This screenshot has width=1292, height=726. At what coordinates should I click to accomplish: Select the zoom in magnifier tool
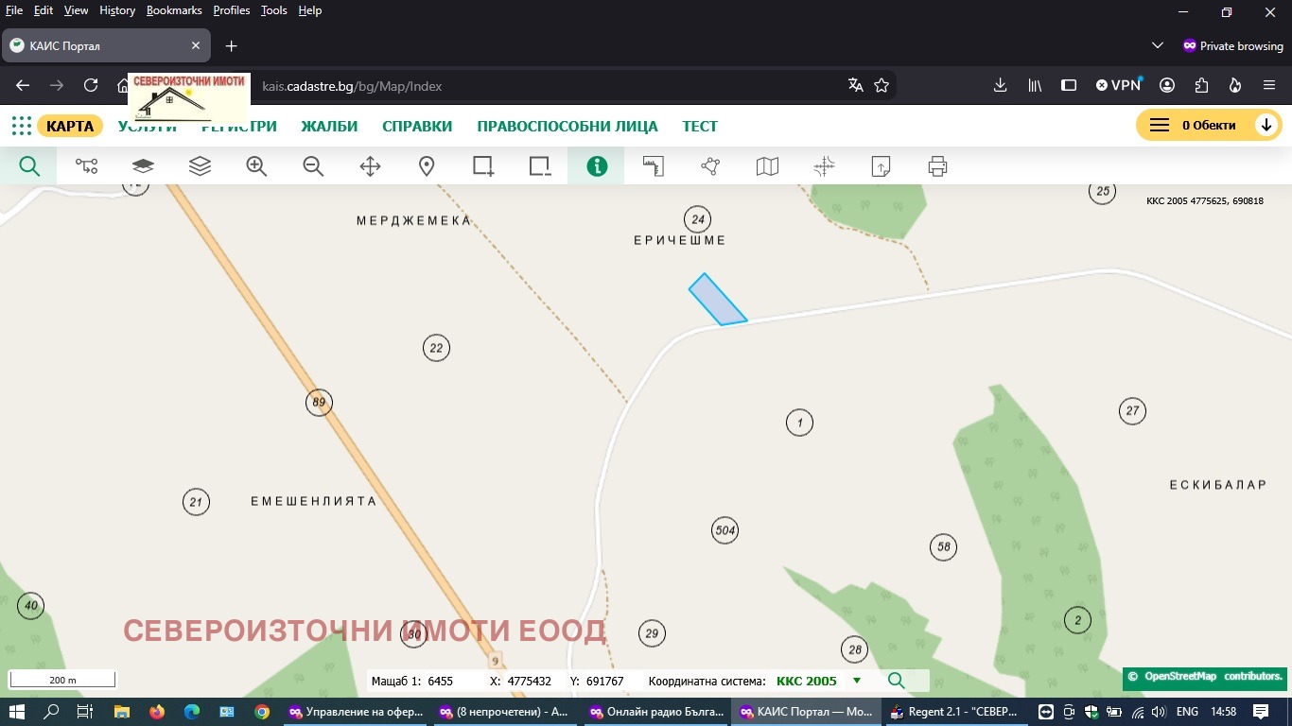256,166
